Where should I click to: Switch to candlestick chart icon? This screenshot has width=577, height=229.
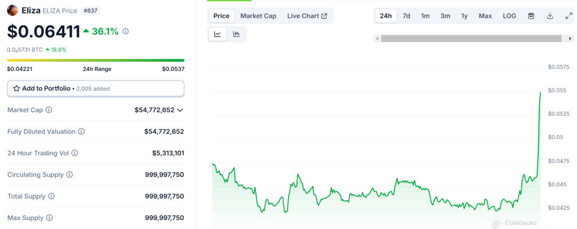[x=236, y=34]
